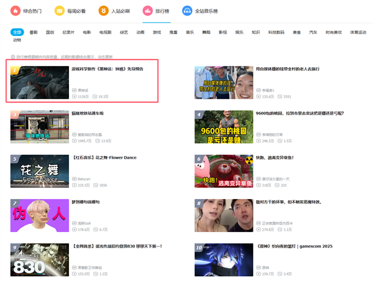Switch to 娱乐 category
The width and height of the screenshot is (373, 283).
[239, 32]
